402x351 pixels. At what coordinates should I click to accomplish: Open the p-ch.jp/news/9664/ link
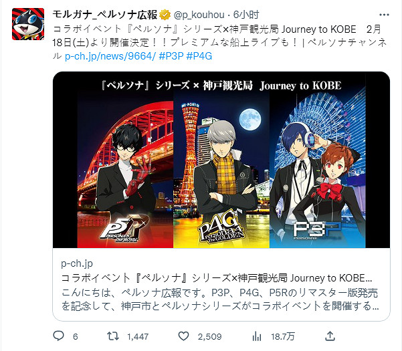point(110,56)
